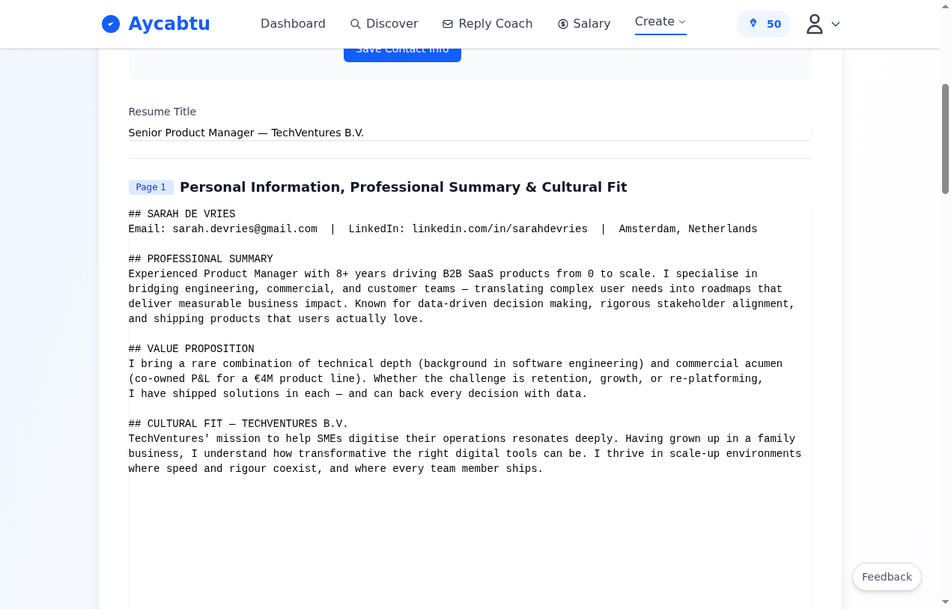The height and width of the screenshot is (609, 951).
Task: Expand the Create dropdown chevron
Action: [682, 22]
